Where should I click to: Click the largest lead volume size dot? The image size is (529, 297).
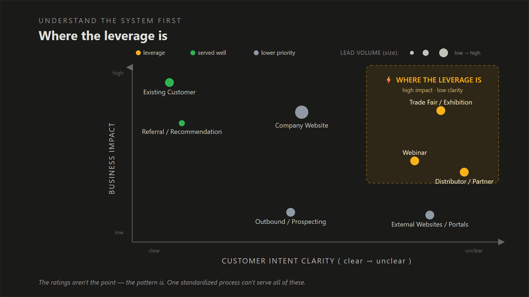pos(443,53)
